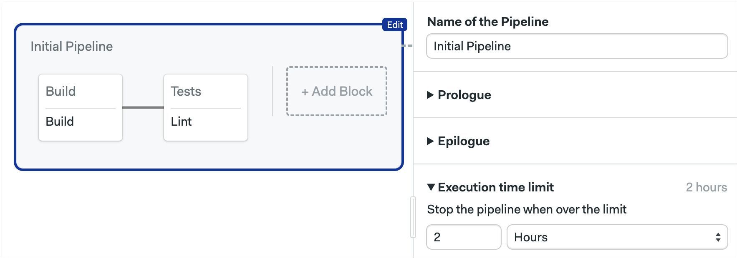This screenshot has height=258, width=737.
Task: Select the Tests block header
Action: click(x=186, y=91)
